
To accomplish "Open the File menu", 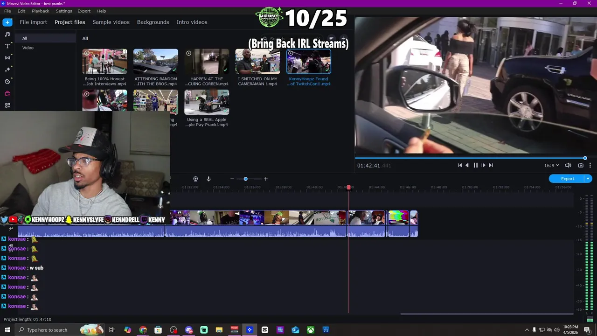I will click(7, 11).
